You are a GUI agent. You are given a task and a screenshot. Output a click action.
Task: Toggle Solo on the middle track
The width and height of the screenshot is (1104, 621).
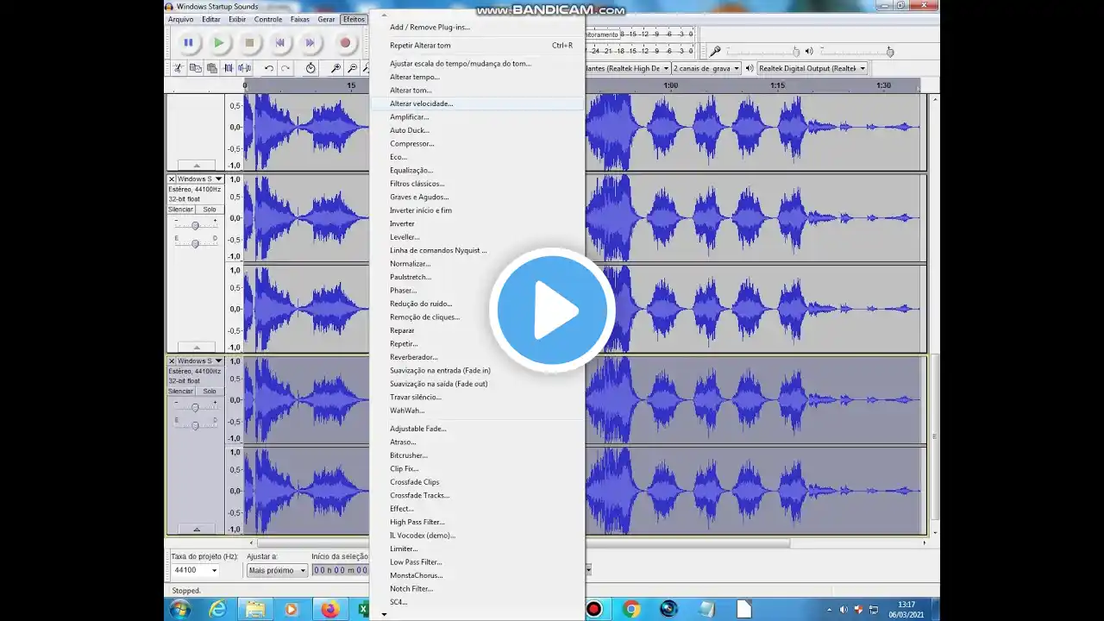pyautogui.click(x=210, y=210)
